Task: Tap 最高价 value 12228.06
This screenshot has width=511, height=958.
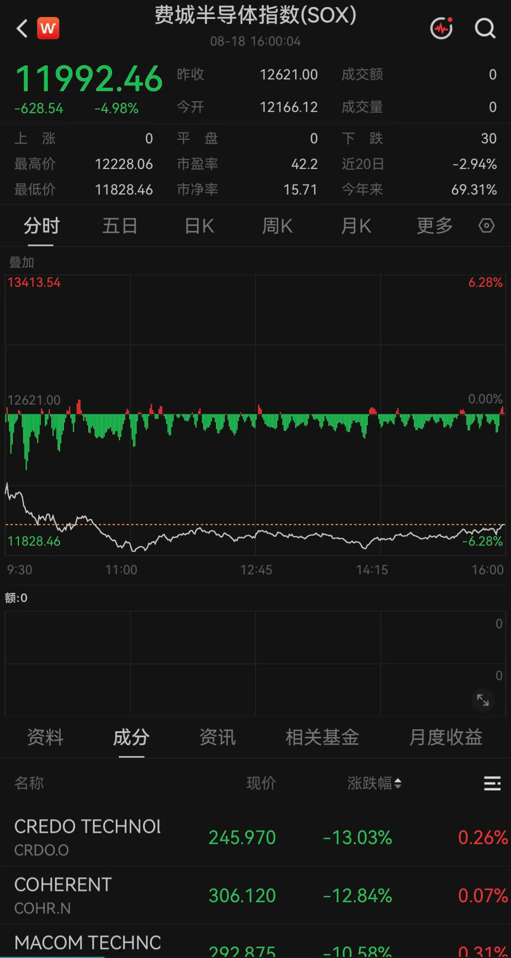Action: click(124, 164)
